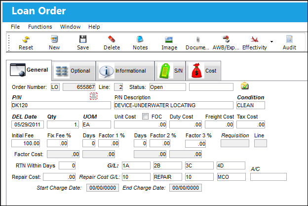This screenshot has height=206, width=308.
Task: Open the S/N tab
Action: click(170, 71)
